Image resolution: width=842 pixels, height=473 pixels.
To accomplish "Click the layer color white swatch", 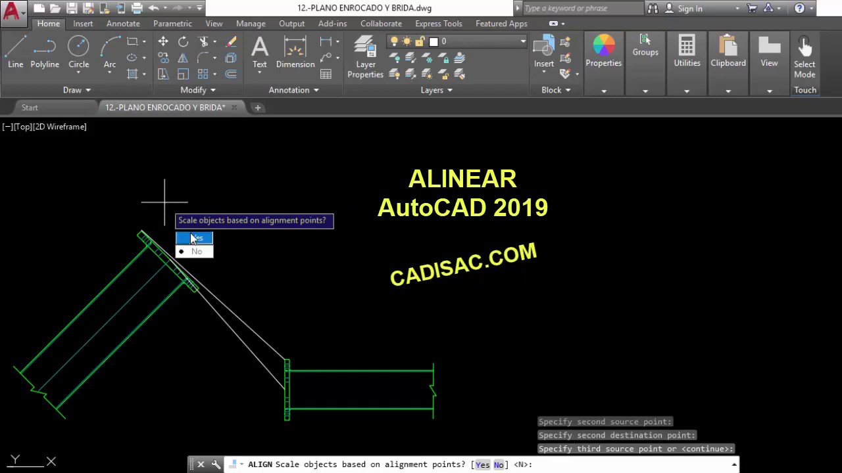I will 433,41.
